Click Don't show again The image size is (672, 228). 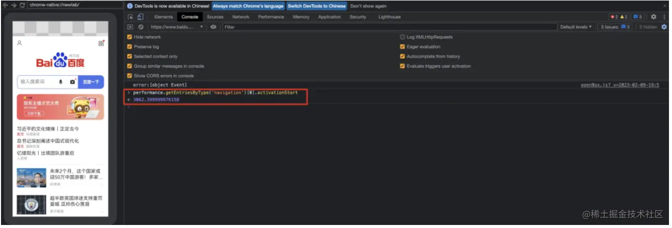368,6
